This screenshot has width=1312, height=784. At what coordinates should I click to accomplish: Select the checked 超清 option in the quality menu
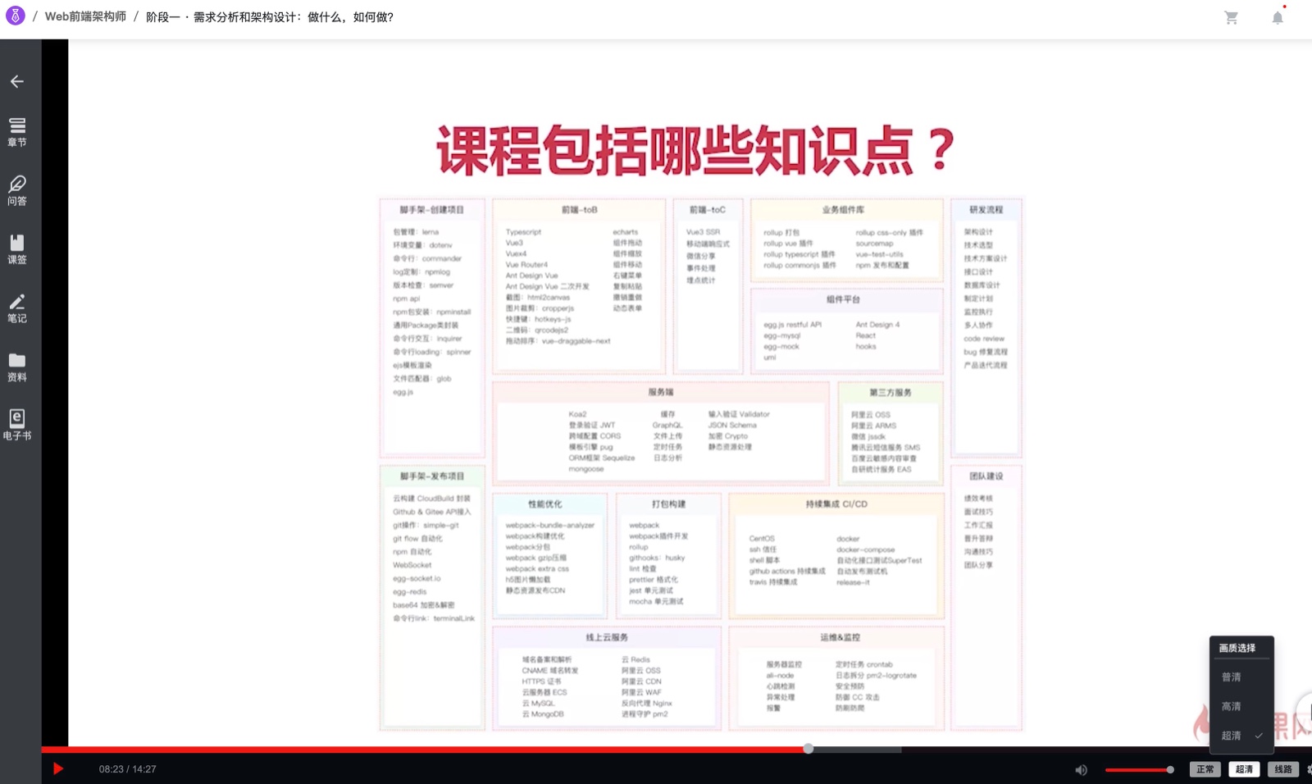coord(1241,736)
